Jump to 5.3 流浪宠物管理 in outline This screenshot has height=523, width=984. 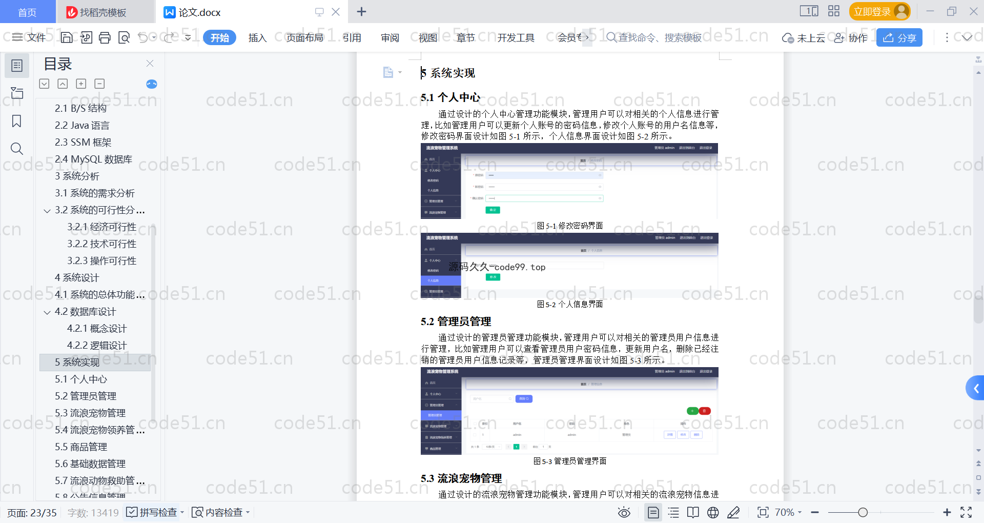point(90,413)
